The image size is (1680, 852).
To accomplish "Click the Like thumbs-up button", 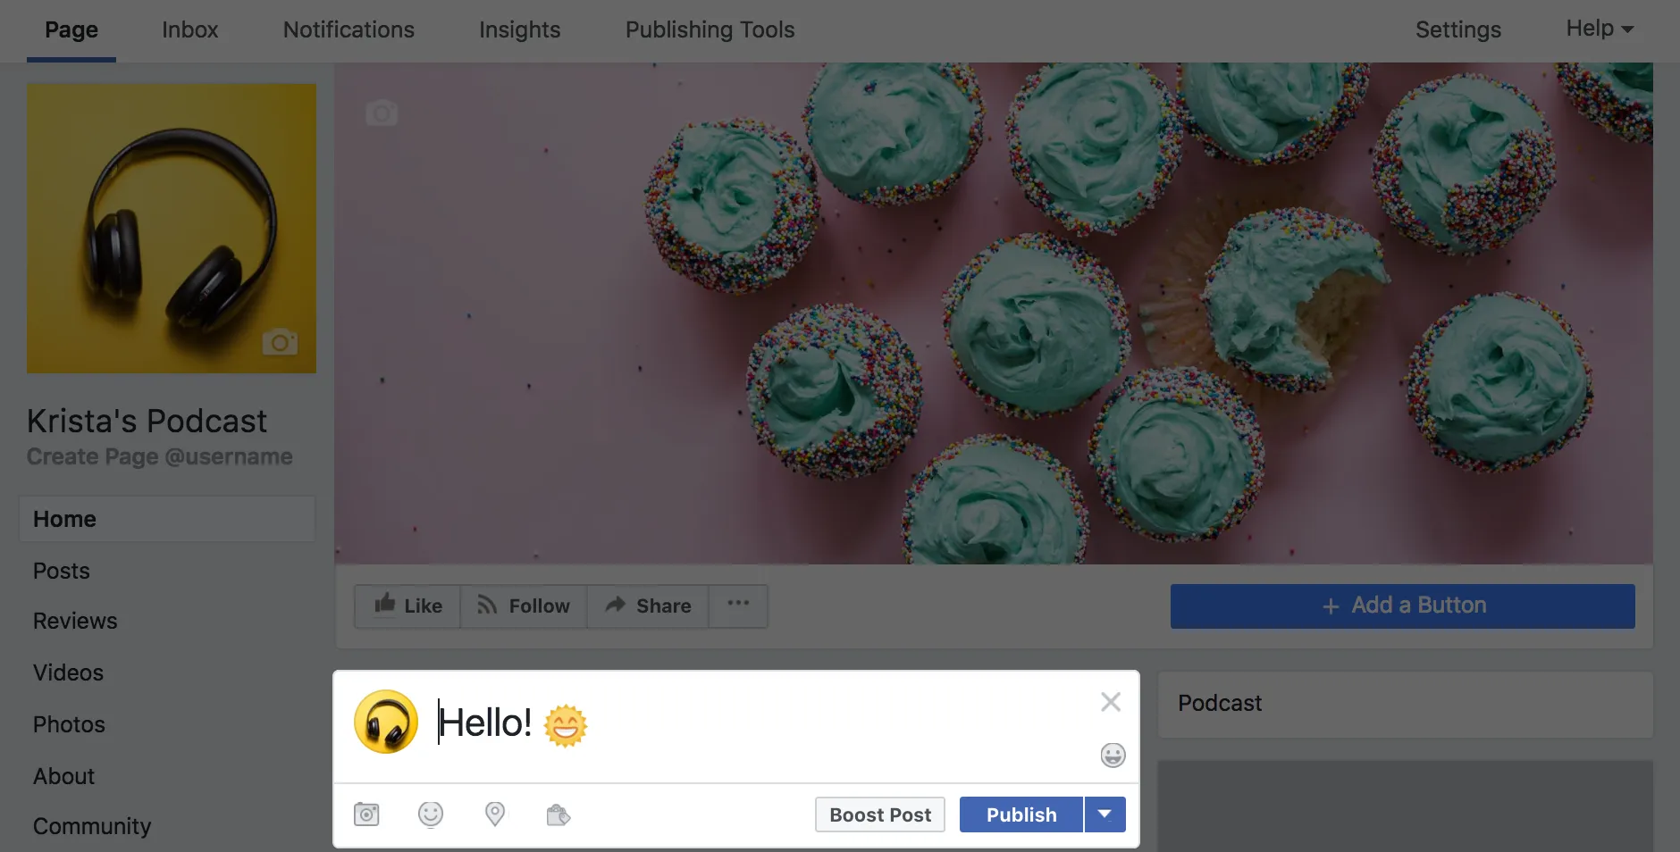I will tap(407, 606).
